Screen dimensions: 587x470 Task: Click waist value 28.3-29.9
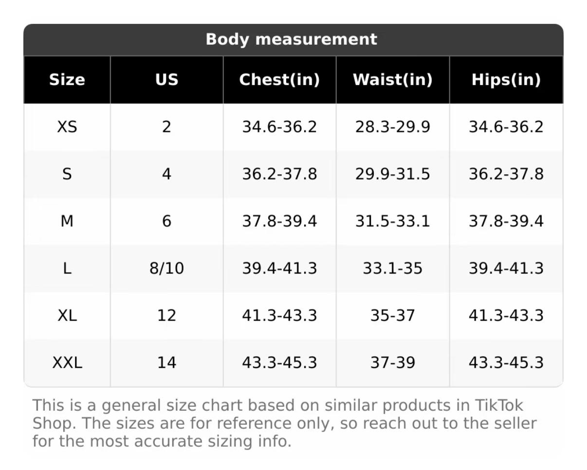(x=392, y=127)
